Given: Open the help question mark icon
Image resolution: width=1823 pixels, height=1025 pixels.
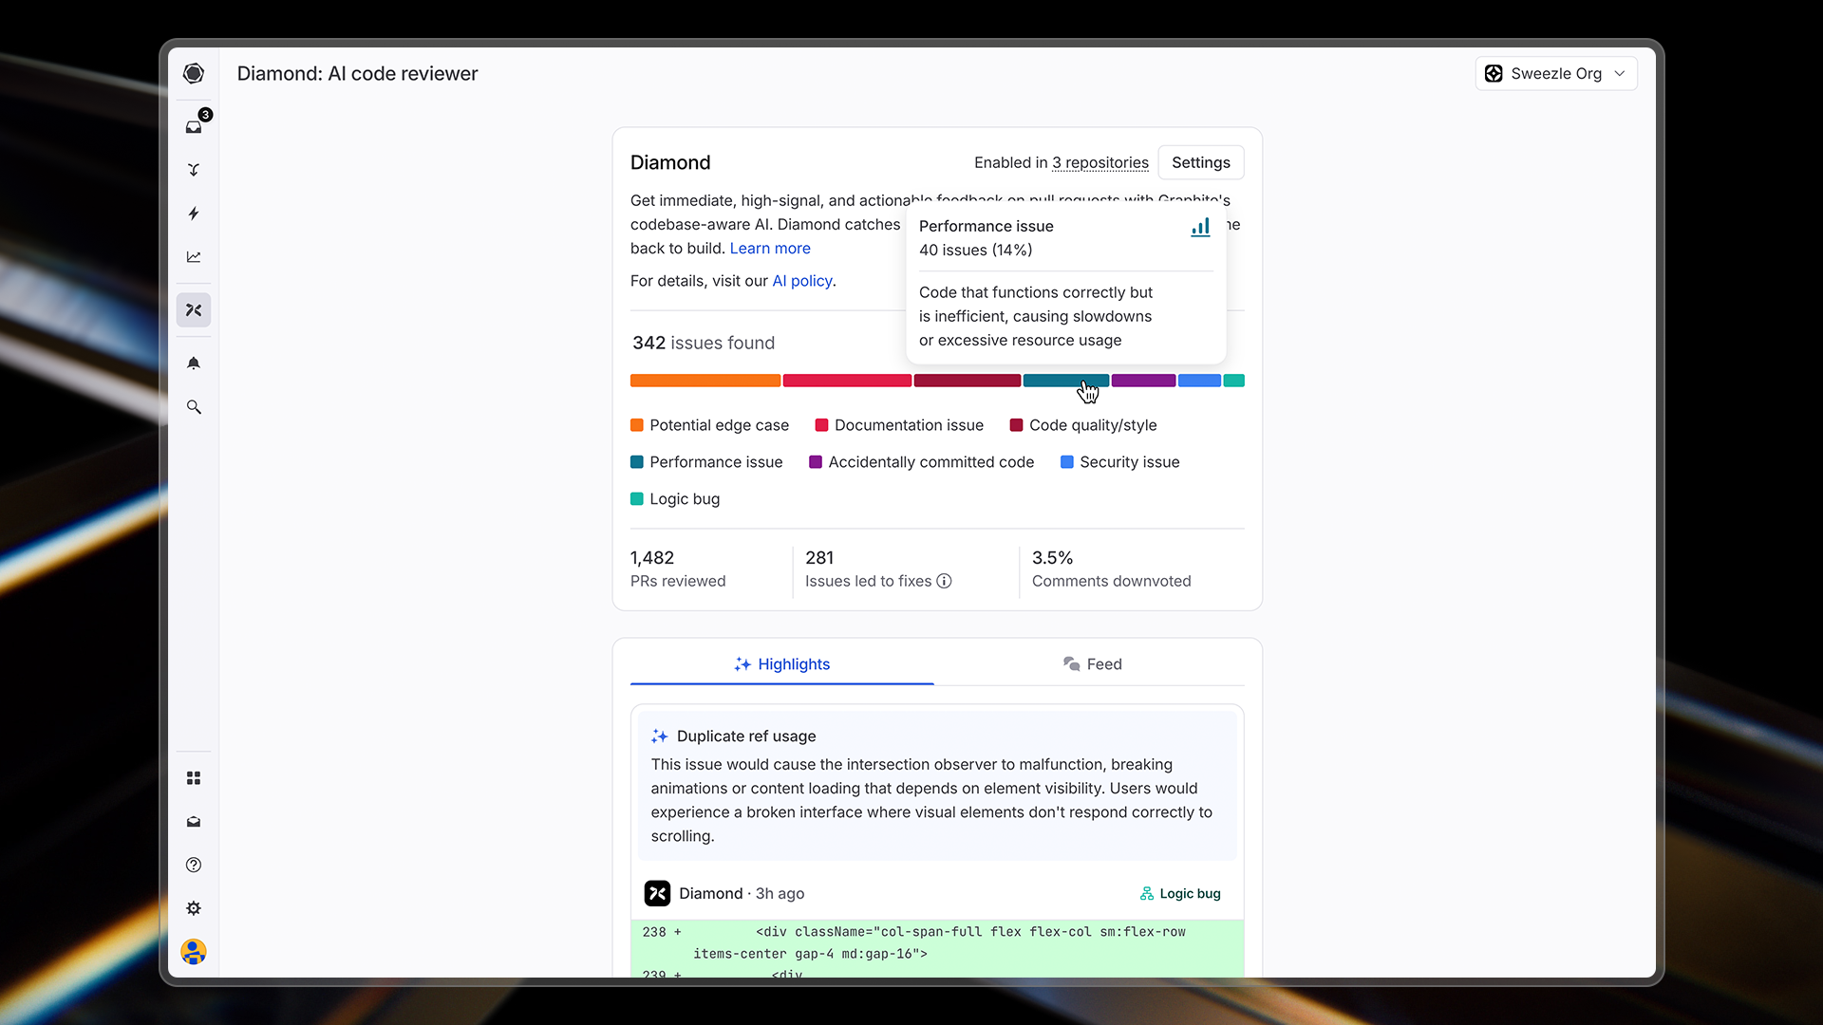Looking at the screenshot, I should point(194,865).
